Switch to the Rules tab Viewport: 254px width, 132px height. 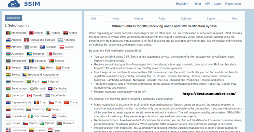click(x=162, y=19)
